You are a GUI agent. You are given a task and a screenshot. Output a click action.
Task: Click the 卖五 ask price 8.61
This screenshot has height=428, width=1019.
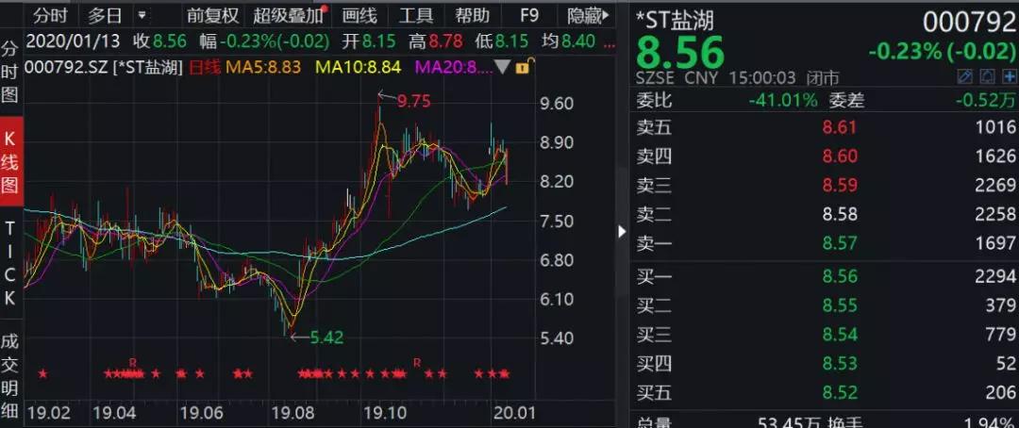(x=840, y=127)
